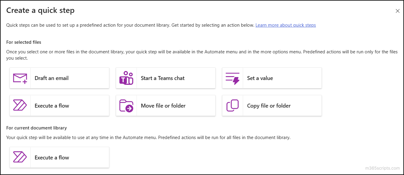Pick the Set a value action

click(x=272, y=78)
